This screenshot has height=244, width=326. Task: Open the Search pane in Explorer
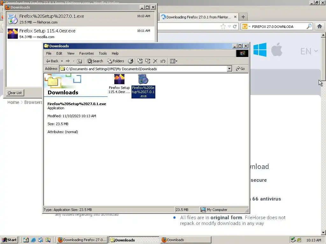click(95, 61)
